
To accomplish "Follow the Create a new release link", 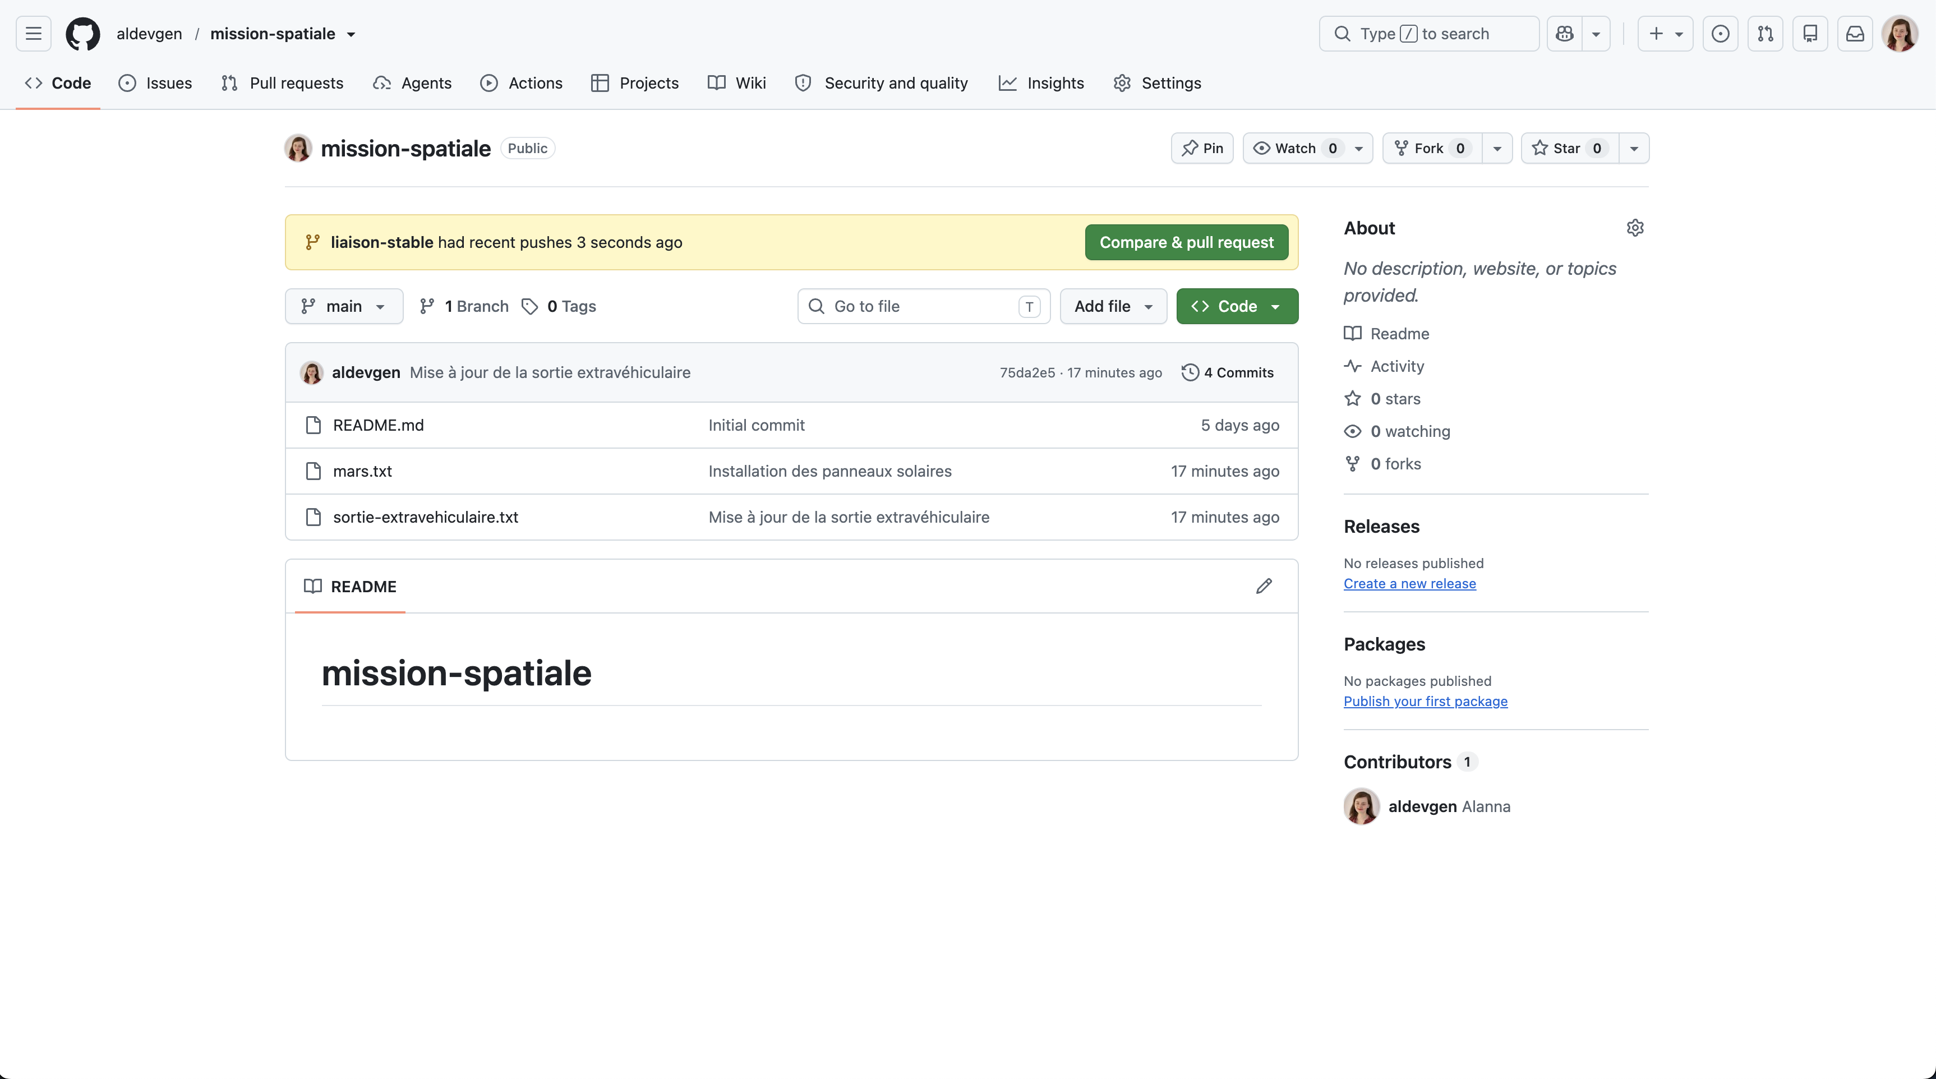I will 1410,584.
